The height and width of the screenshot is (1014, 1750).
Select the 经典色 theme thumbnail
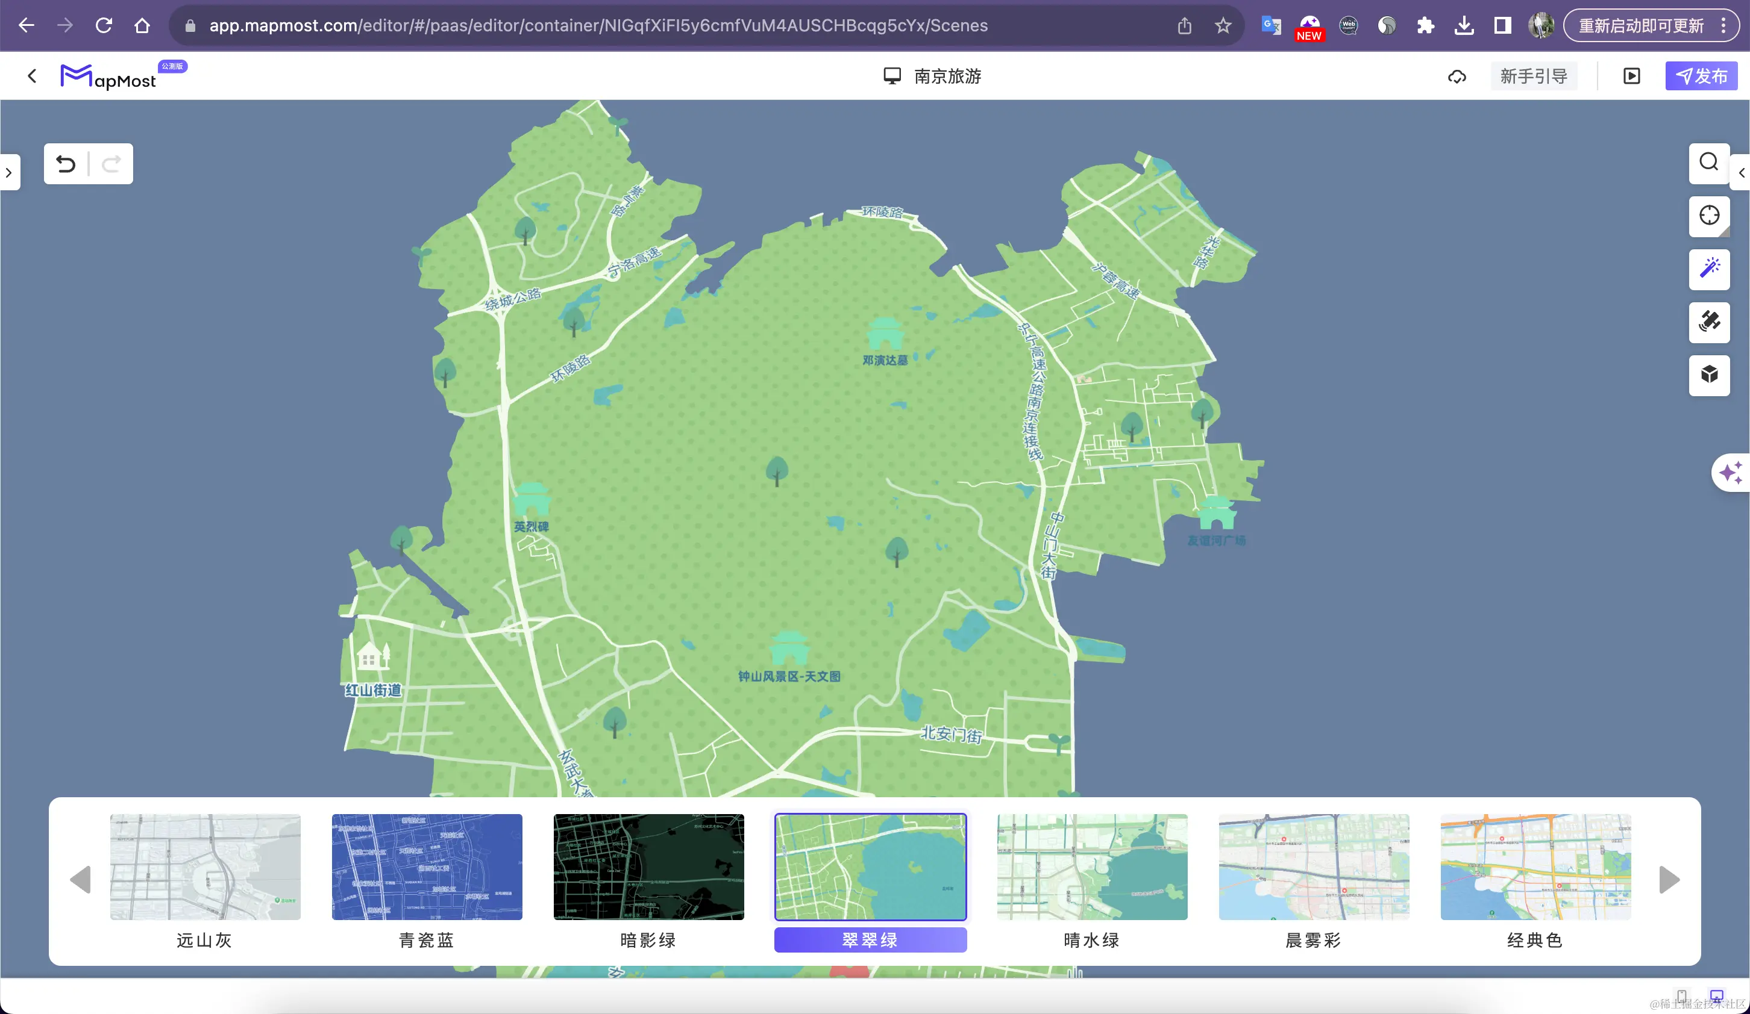tap(1536, 867)
